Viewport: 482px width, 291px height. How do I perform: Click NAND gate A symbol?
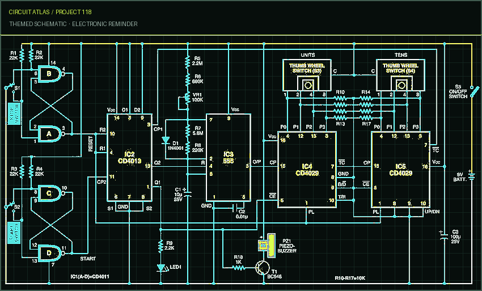pyautogui.click(x=50, y=134)
